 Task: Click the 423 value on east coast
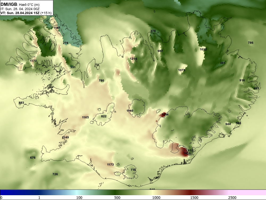(256, 89)
